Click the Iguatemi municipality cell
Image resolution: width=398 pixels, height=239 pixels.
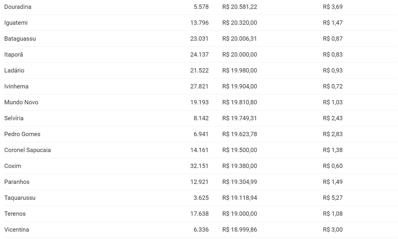[x=16, y=23]
